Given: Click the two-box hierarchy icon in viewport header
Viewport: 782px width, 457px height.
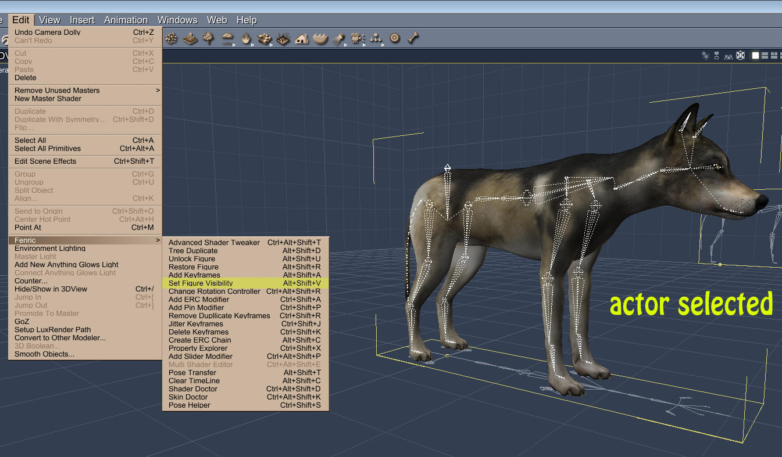Looking at the screenshot, I should click(x=717, y=56).
